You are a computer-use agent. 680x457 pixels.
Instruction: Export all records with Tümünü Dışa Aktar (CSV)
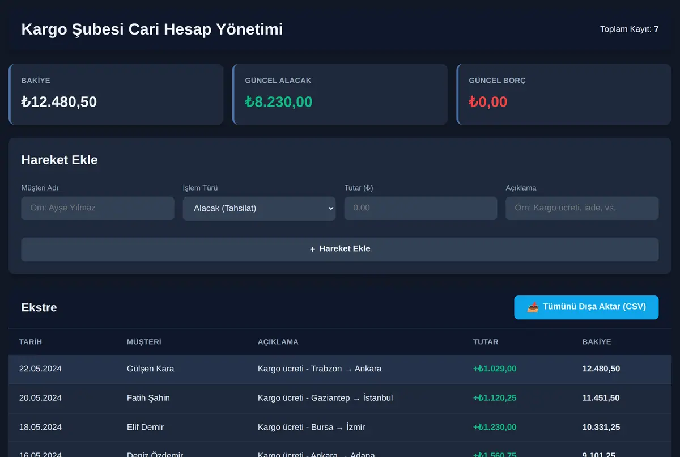pyautogui.click(x=586, y=307)
